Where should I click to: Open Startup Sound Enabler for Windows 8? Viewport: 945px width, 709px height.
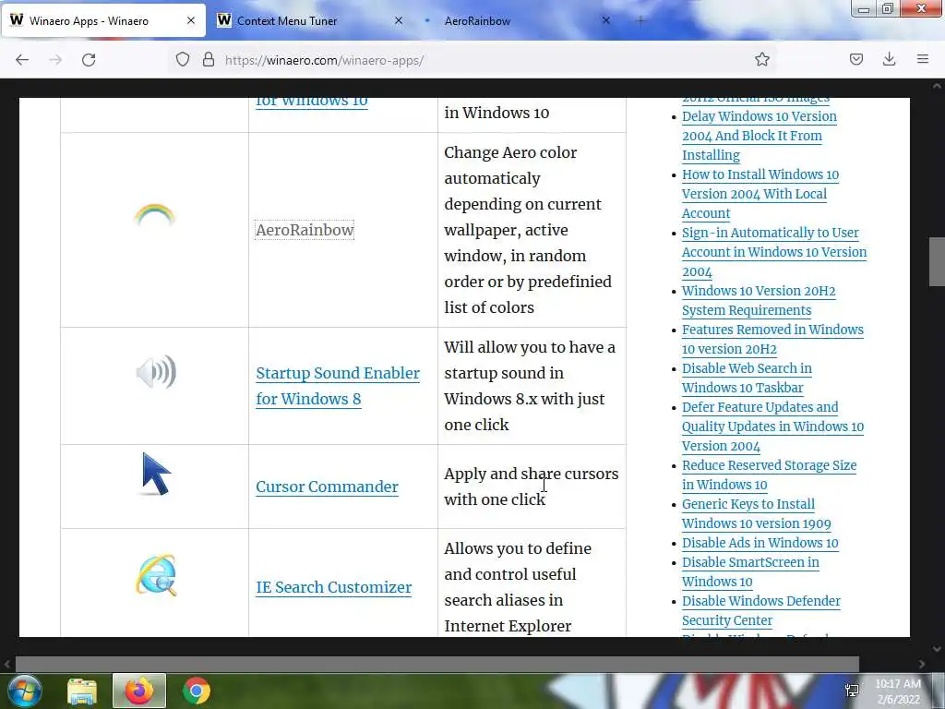(338, 386)
